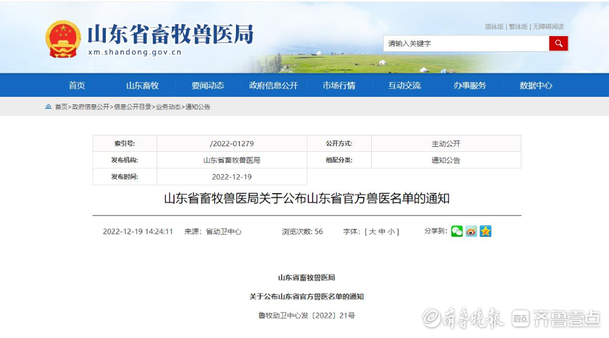Open 山东畜牧 navigation item
609x338 pixels.
click(143, 85)
